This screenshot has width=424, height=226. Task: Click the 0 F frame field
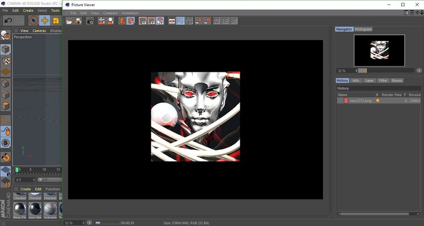pos(25,180)
